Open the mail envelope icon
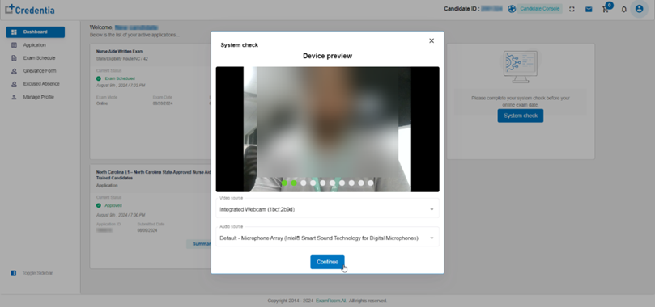This screenshot has width=655, height=307. pos(589,9)
